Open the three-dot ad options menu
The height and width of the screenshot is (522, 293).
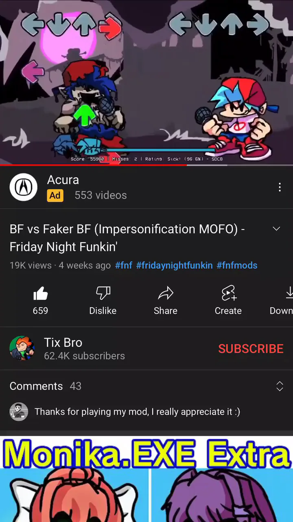(x=280, y=187)
